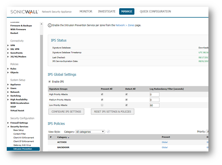Click Restart in the sidebar
Image resolution: width=222 pixels, height=165 pixels.
(x=14, y=33)
